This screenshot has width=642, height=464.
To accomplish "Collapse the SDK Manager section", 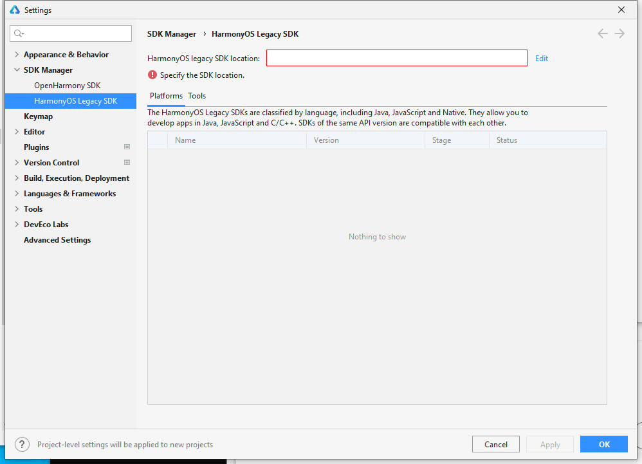I will tap(17, 70).
